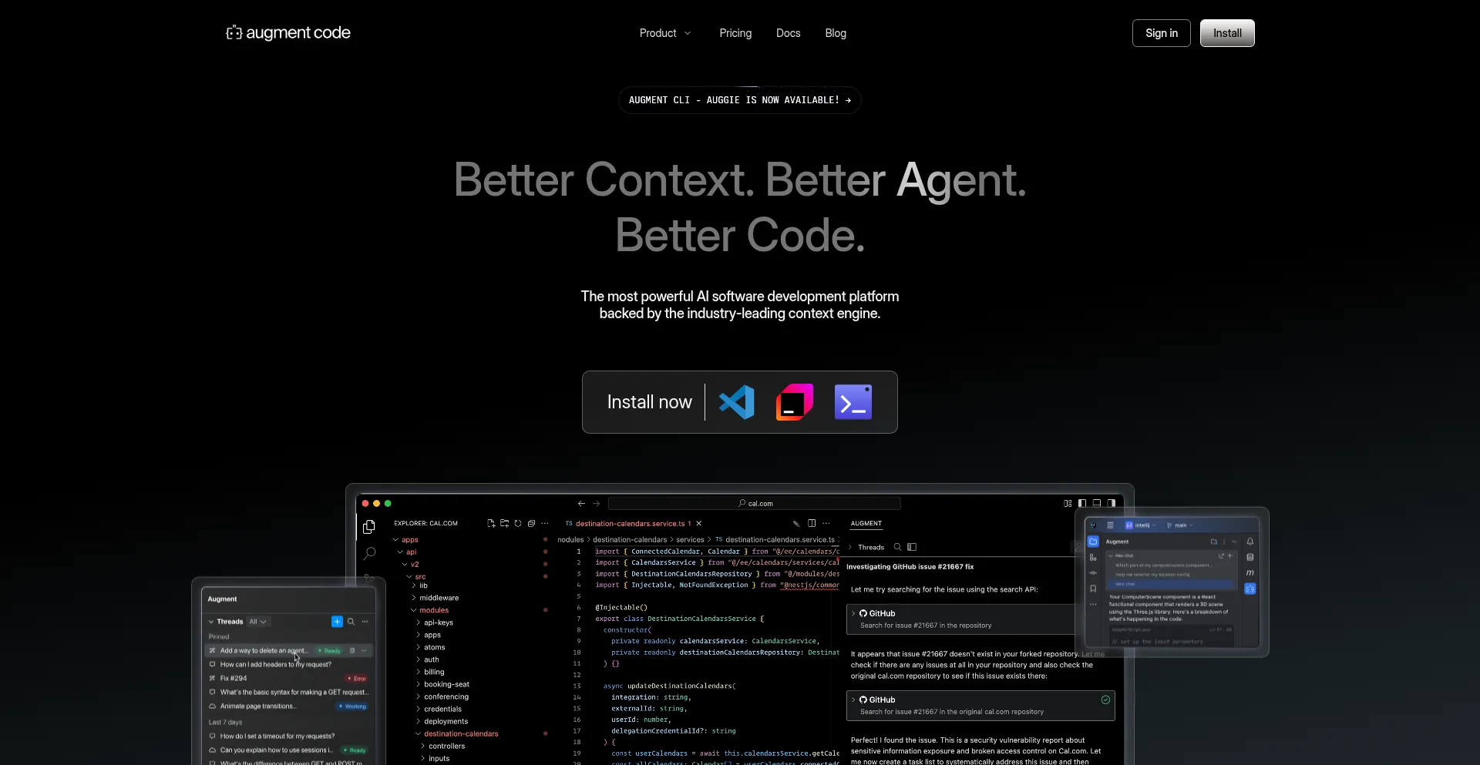Click the VS Code install icon
This screenshot has height=765, width=1480.
tap(736, 402)
